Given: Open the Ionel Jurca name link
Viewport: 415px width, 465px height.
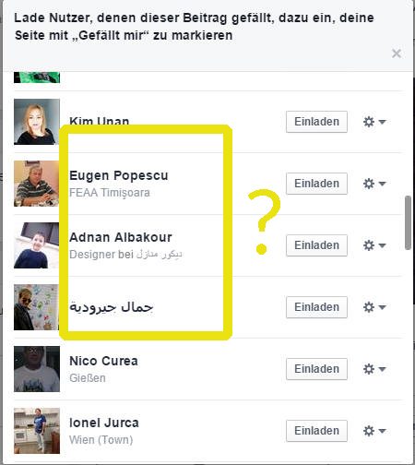Looking at the screenshot, I should coord(104,423).
